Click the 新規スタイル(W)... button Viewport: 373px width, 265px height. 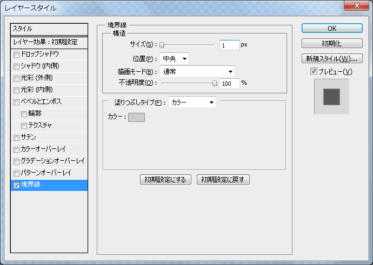pyautogui.click(x=332, y=58)
